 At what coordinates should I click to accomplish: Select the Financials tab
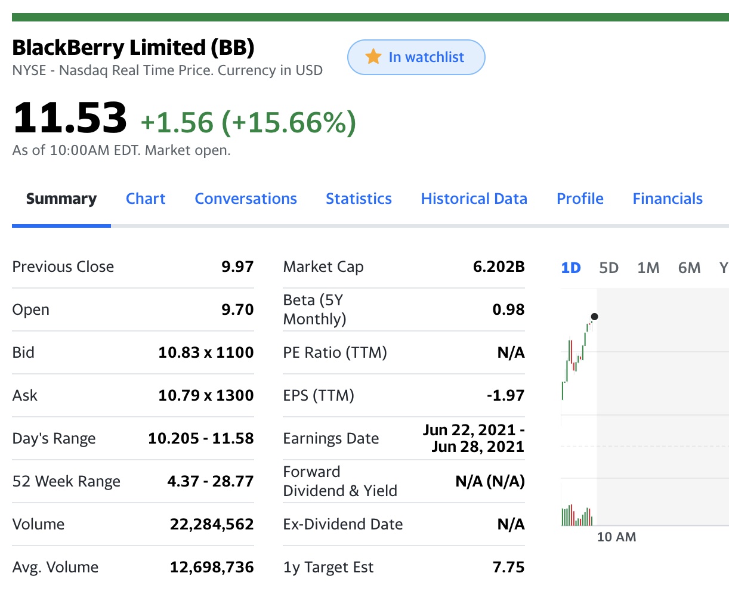point(668,199)
